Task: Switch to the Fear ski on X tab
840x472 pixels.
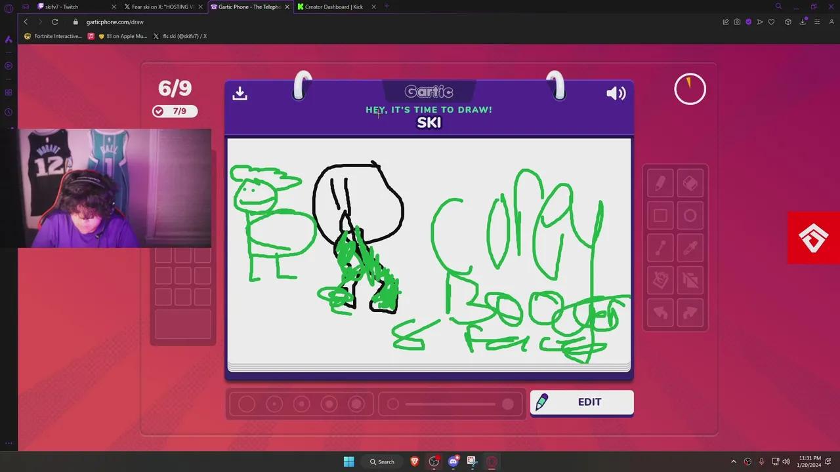Action: tap(163, 7)
